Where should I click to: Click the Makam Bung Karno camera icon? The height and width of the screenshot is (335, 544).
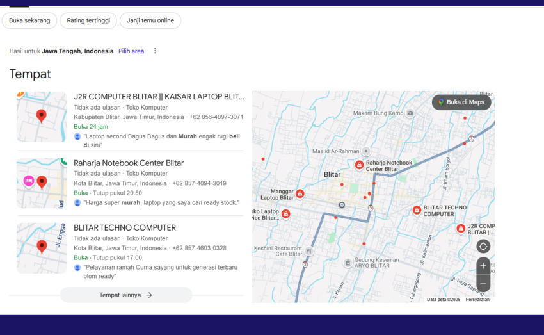point(410,113)
